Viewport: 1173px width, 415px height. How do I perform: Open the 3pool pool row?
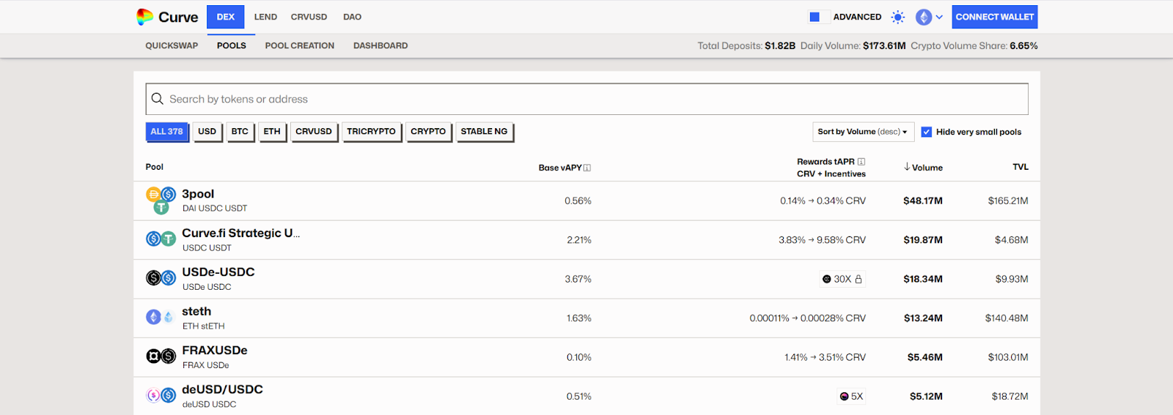586,201
